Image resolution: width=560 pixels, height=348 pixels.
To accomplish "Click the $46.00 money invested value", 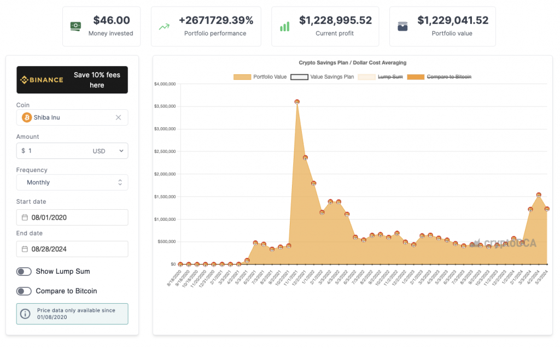I will [112, 20].
